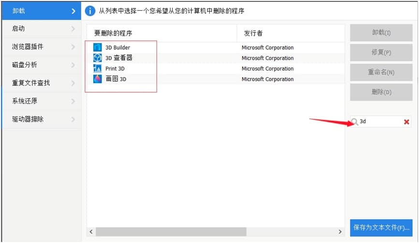Open the 系统还原 sidebar section
The height and width of the screenshot is (243, 419).
coord(42,101)
